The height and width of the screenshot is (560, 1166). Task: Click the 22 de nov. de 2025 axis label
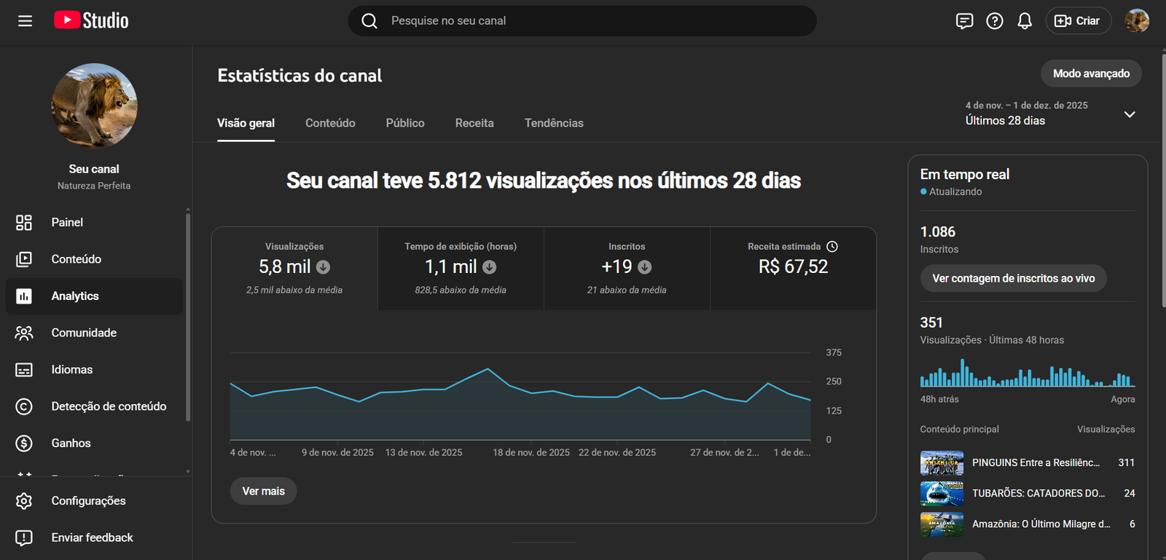[617, 452]
